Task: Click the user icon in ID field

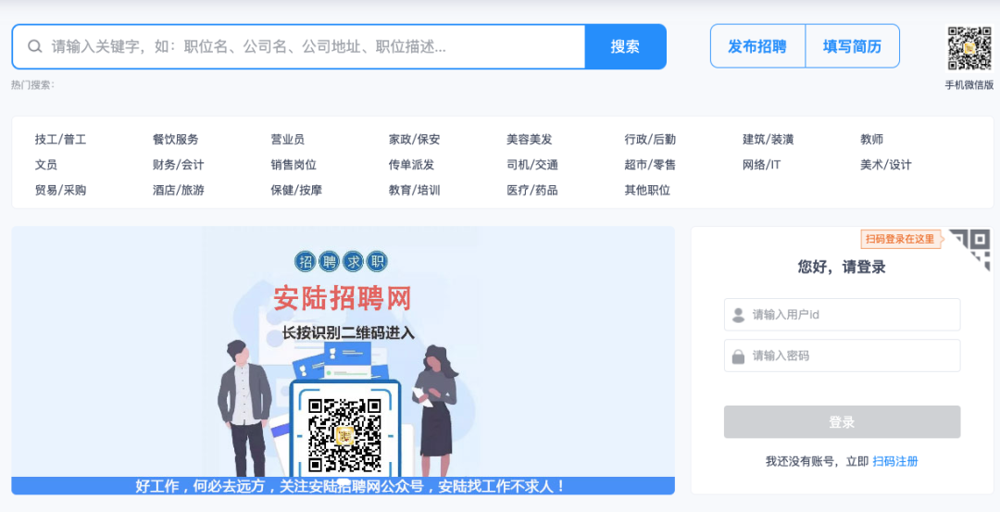Action: click(738, 315)
